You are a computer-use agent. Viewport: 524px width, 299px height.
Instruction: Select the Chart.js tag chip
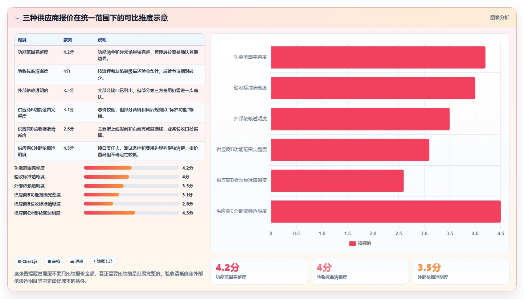point(28,261)
